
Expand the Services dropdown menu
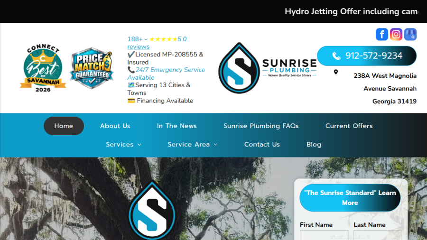point(124,145)
